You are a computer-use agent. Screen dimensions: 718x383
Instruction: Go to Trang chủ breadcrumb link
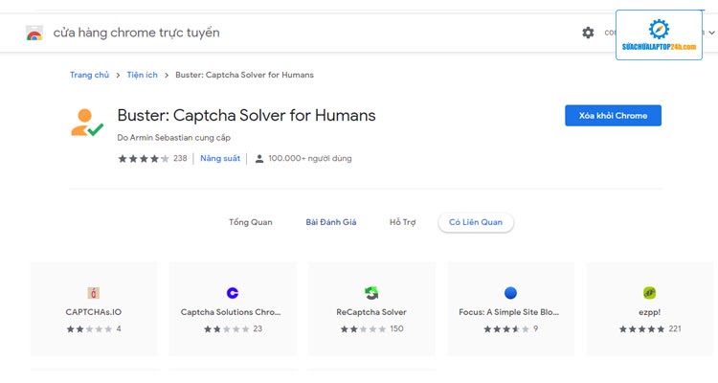[x=89, y=75]
